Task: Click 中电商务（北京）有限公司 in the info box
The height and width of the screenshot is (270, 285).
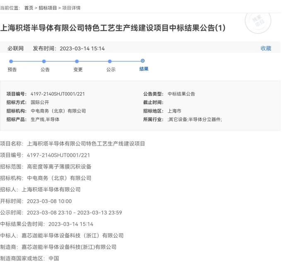Action: 58,111
